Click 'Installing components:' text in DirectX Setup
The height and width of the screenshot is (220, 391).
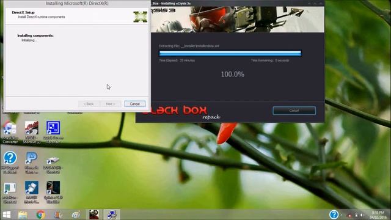(35, 35)
